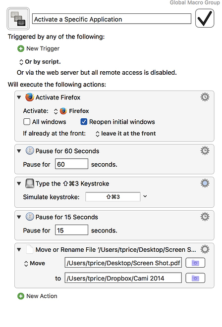Toggle the macro enabled checkmark

click(x=205, y=18)
